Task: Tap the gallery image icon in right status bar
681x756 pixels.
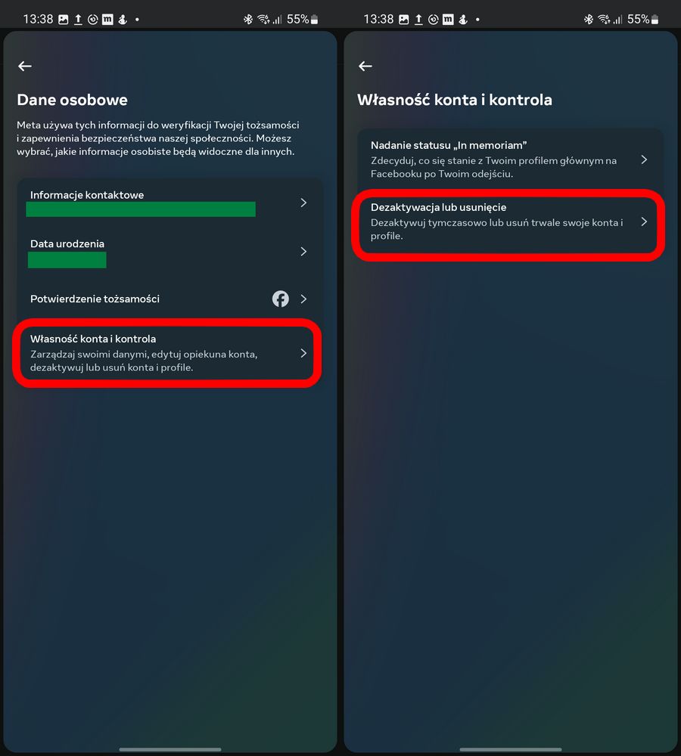Action: [x=403, y=20]
